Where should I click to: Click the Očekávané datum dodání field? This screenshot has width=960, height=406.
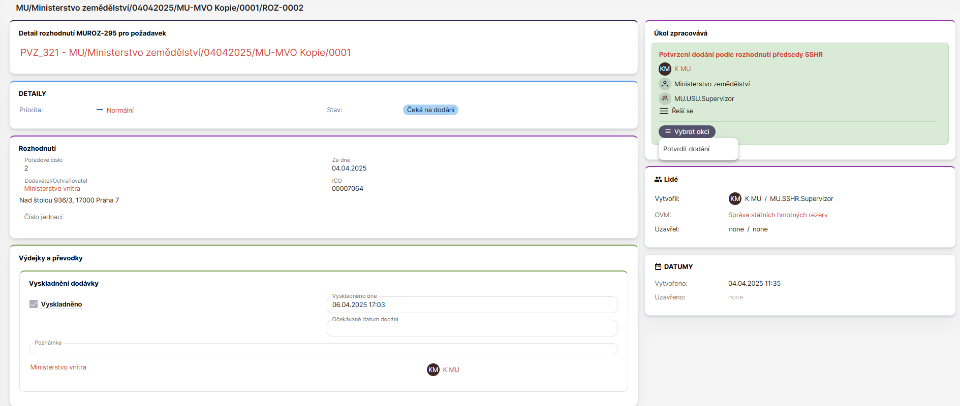click(x=472, y=328)
